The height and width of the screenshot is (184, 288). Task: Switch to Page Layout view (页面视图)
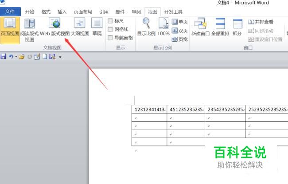coord(10,30)
